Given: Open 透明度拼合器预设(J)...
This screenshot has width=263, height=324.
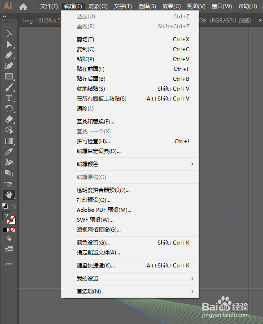Looking at the screenshot, I should (x=130, y=190).
